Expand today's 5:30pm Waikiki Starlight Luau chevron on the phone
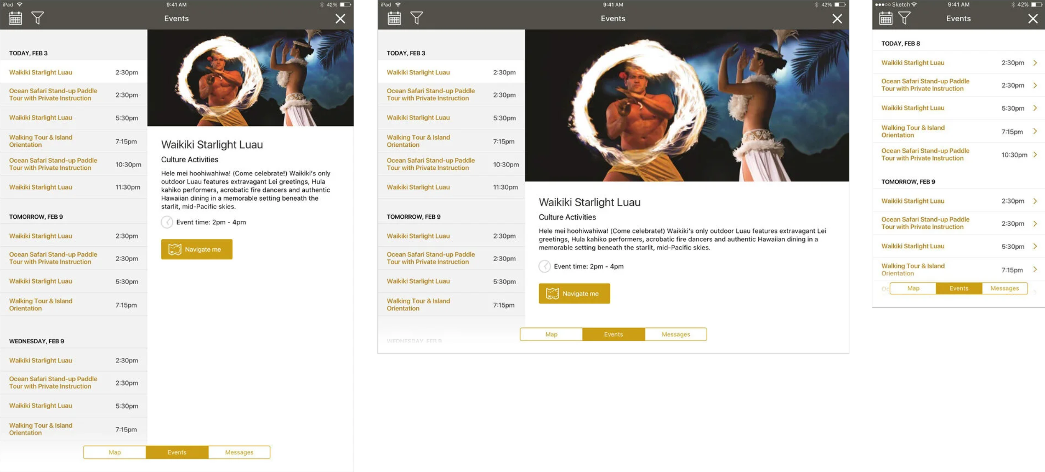Screen dimensions: 1045x472 coord(1035,108)
